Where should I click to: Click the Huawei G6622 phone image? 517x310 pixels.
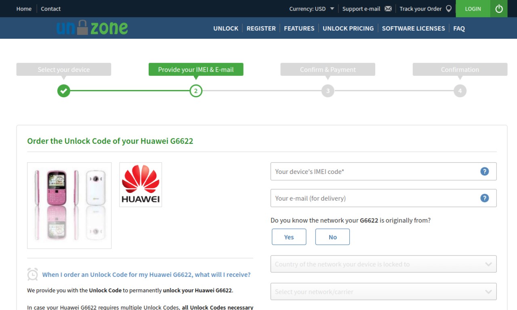[x=69, y=205]
